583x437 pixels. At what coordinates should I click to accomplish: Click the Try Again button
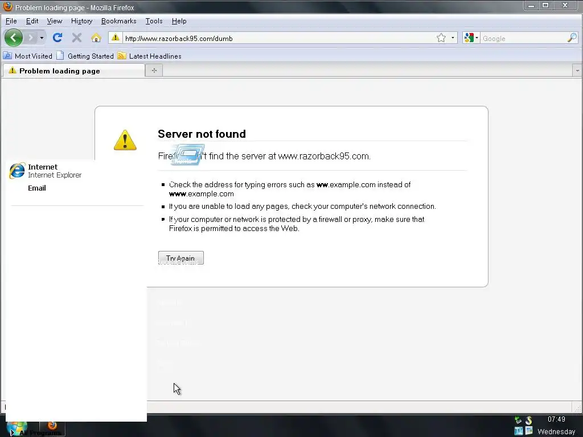point(180,258)
